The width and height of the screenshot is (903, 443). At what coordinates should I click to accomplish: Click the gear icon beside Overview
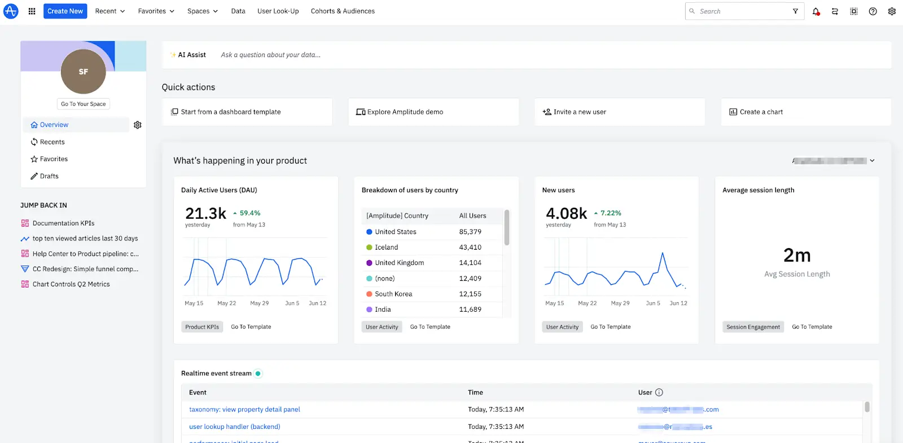(x=137, y=125)
